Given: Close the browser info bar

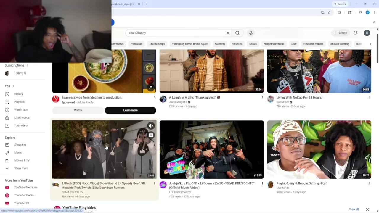Looking at the screenshot, I should (x=374, y=22).
